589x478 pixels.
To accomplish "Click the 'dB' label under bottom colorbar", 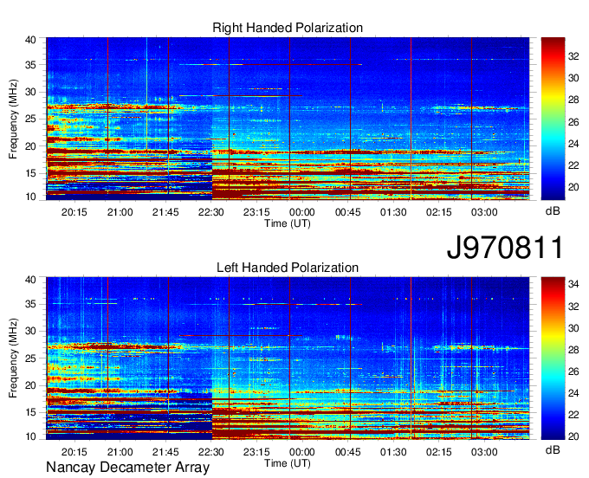I will point(553,449).
